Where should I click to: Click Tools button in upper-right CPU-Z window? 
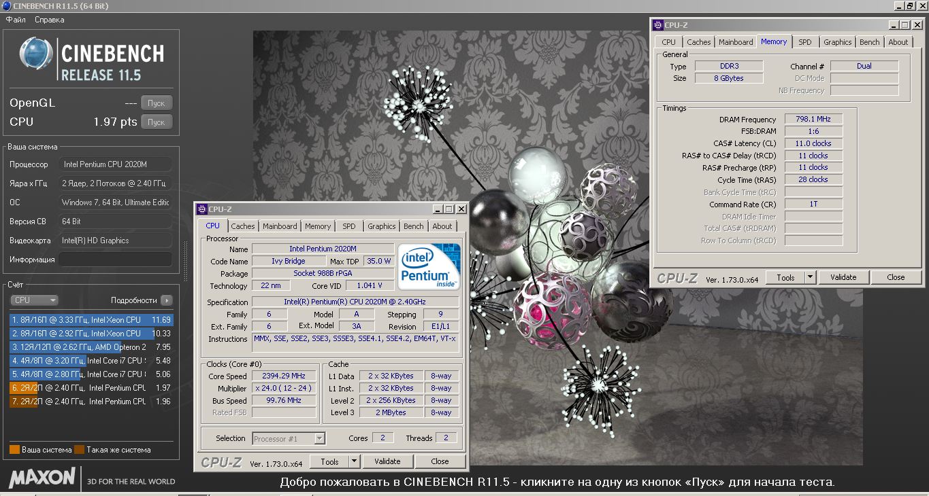786,277
